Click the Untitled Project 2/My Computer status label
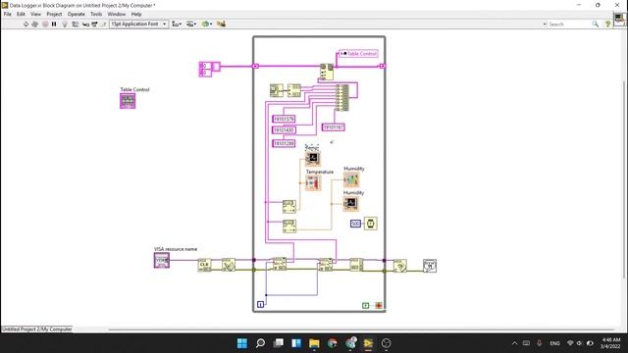 coord(37,329)
